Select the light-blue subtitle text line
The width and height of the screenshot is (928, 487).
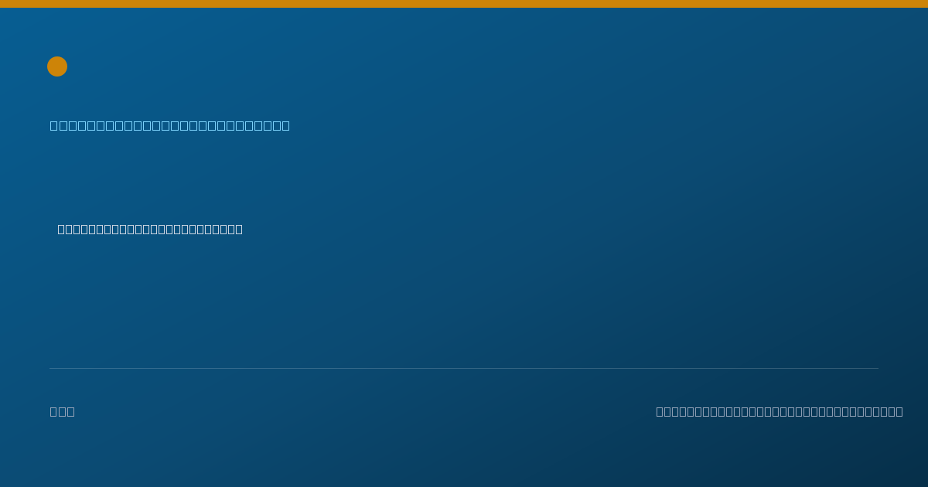click(170, 125)
